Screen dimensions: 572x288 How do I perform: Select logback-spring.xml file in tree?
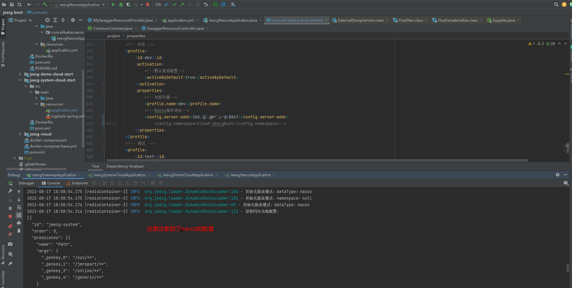[x=68, y=116]
